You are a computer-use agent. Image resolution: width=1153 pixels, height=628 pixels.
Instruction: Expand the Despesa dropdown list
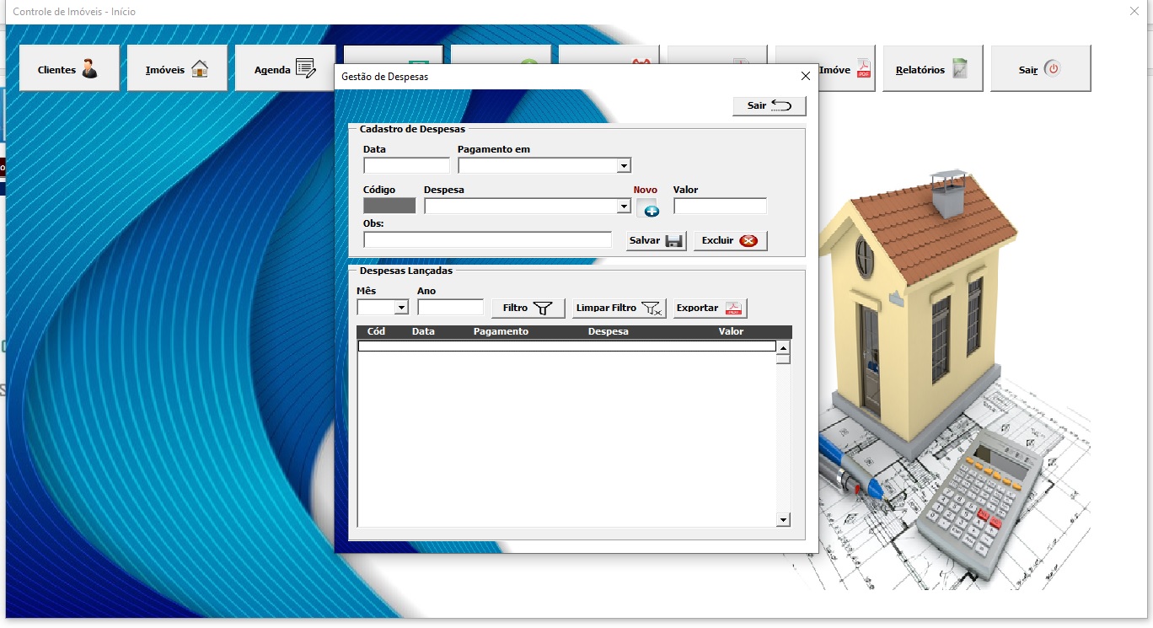click(x=623, y=207)
